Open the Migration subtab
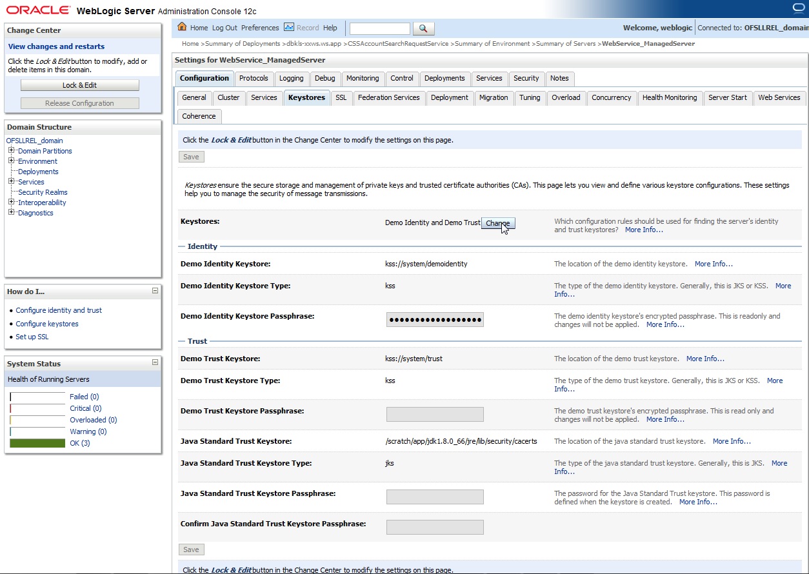The width and height of the screenshot is (809, 574). tap(494, 97)
